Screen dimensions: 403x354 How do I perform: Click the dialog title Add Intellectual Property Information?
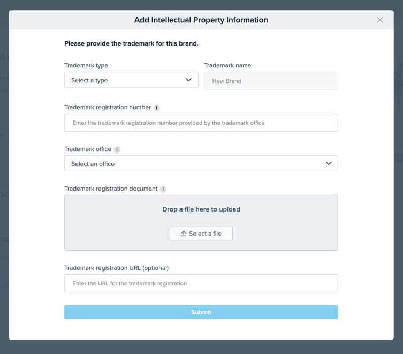click(x=201, y=20)
